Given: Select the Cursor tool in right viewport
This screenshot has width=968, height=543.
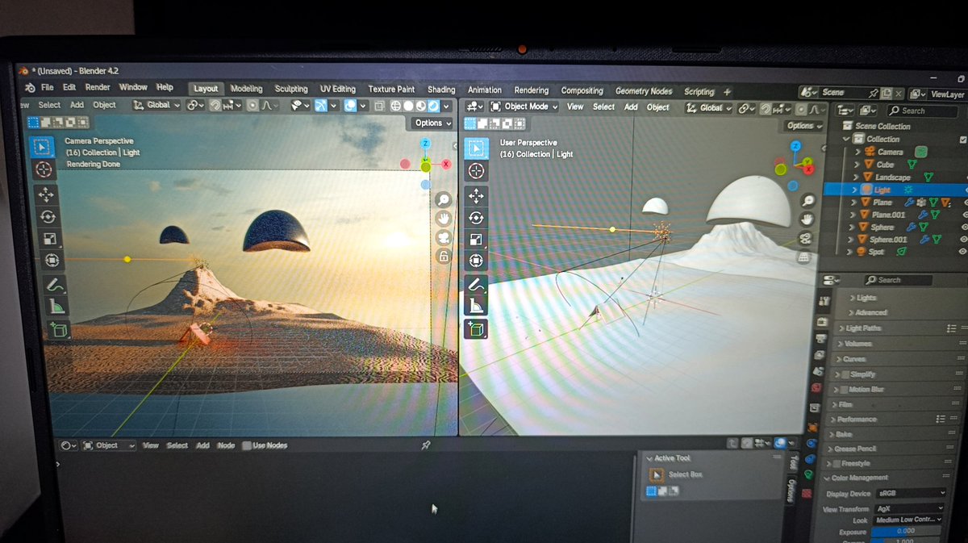Looking at the screenshot, I should [x=476, y=171].
